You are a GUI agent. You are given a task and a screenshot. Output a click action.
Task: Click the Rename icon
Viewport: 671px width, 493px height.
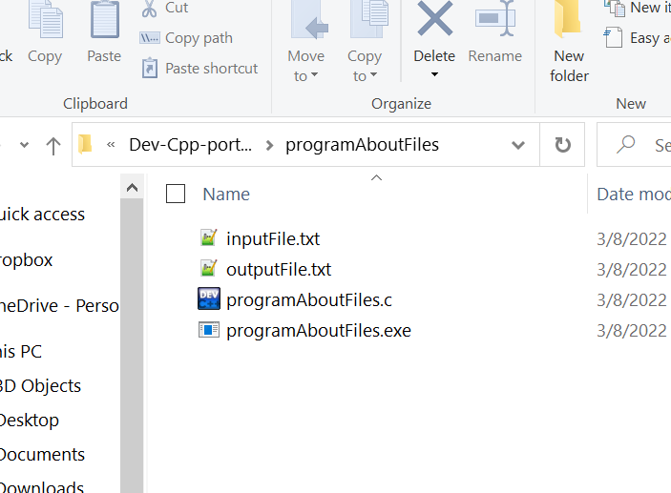click(495, 19)
